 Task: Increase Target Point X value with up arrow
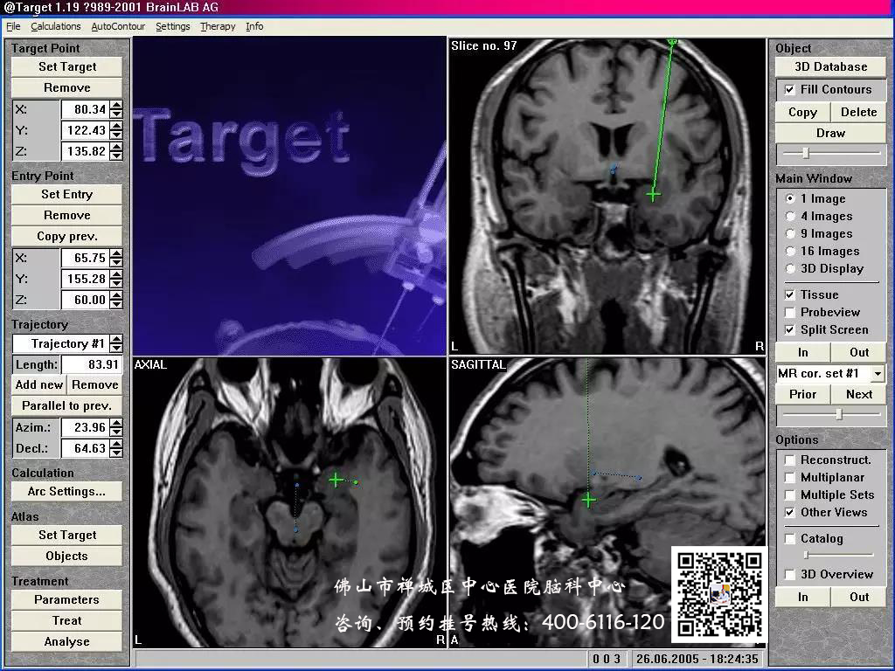pos(116,105)
